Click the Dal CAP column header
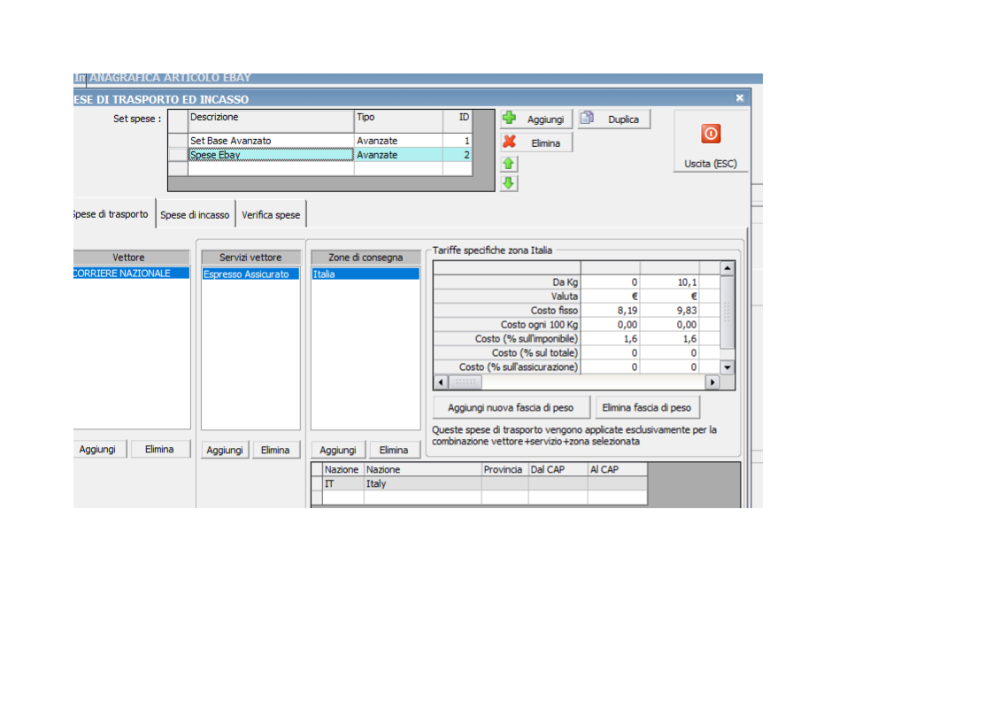The width and height of the screenshot is (993, 702). tap(558, 469)
